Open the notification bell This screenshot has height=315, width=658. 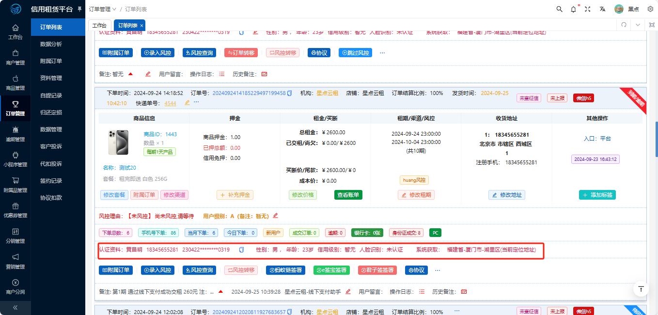[x=574, y=9]
